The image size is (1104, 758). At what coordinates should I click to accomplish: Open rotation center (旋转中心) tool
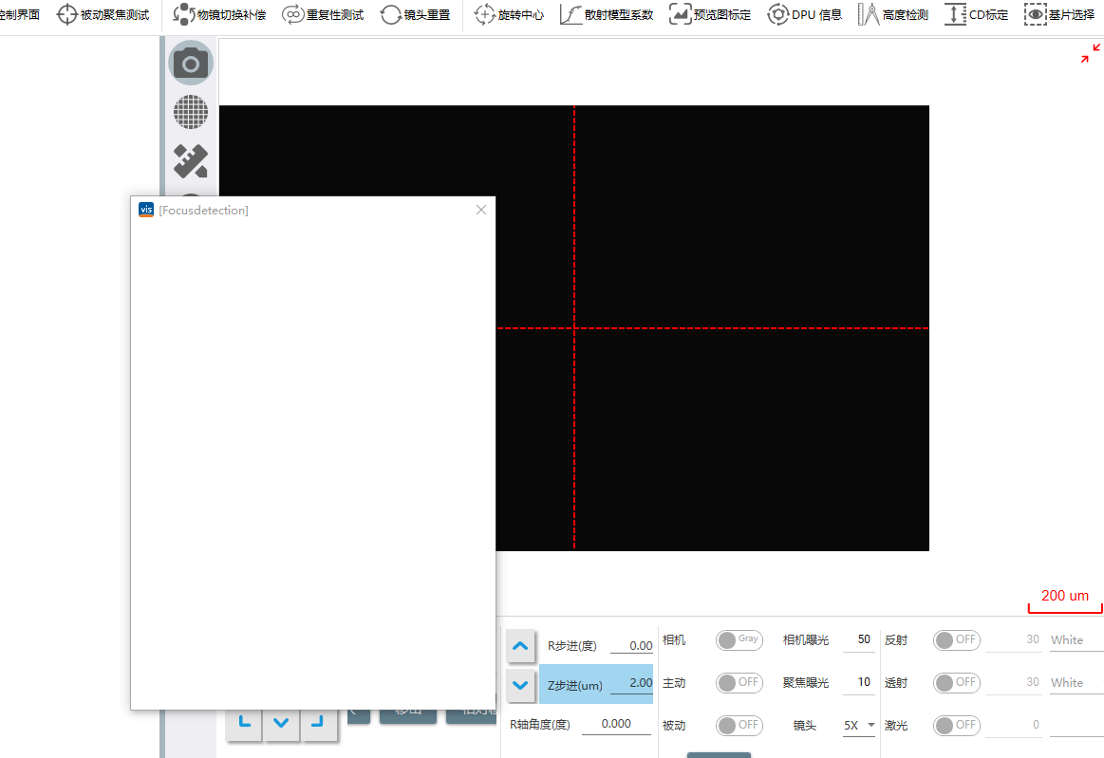[x=510, y=14]
